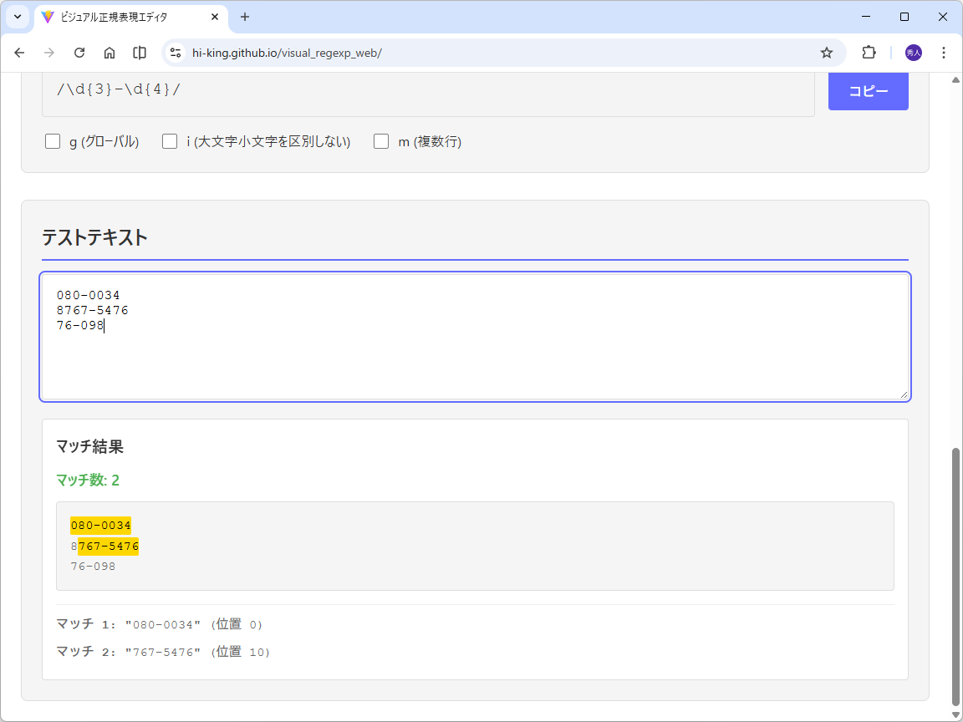This screenshot has width=963, height=722.
Task: Enable the m (複数行) multiline flag
Action: 381,140
